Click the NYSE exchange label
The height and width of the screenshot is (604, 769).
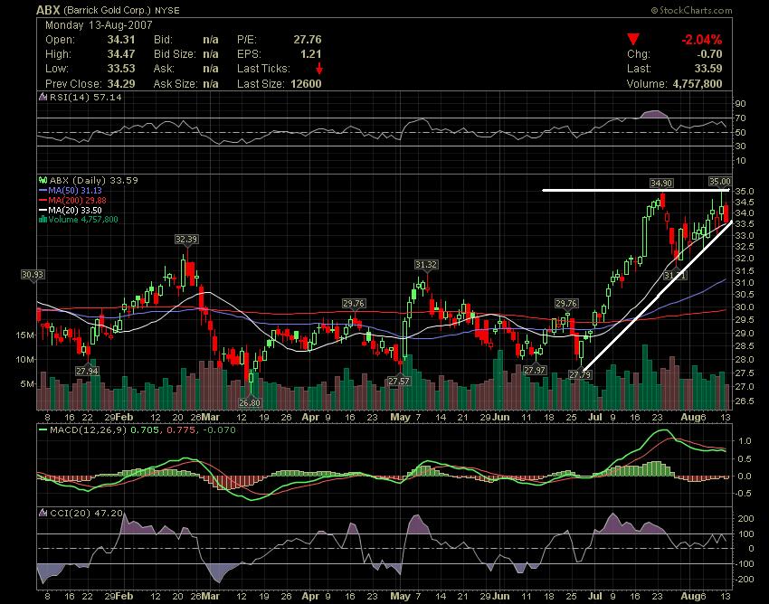pyautogui.click(x=166, y=10)
